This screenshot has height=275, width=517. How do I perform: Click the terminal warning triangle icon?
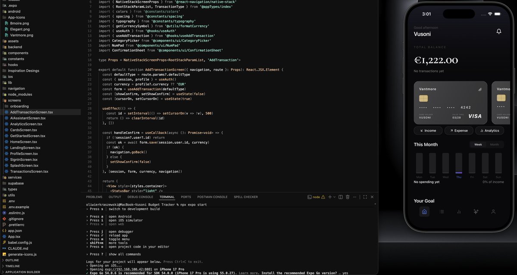[x=323, y=197]
